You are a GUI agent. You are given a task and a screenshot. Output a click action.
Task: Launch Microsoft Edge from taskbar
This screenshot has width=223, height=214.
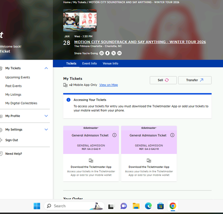tap(148, 206)
